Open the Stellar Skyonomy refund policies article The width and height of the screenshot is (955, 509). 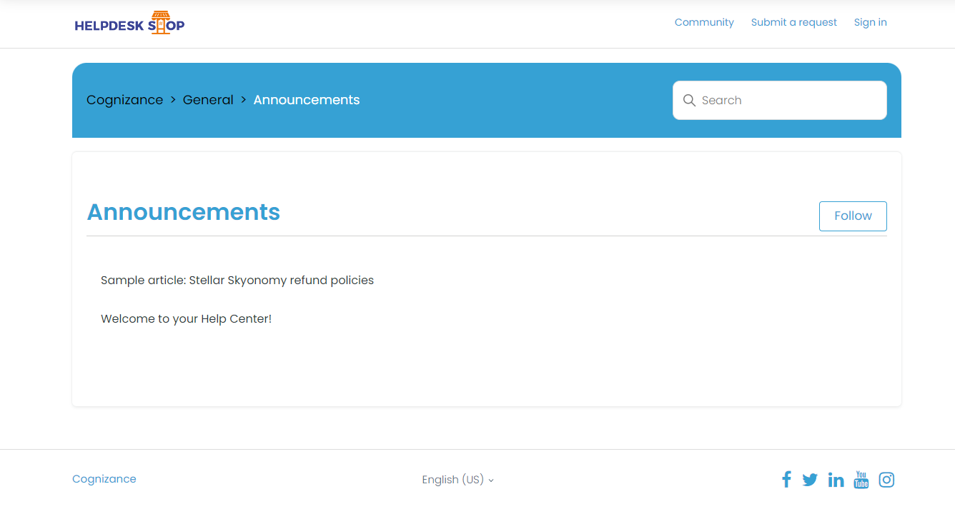(x=237, y=280)
